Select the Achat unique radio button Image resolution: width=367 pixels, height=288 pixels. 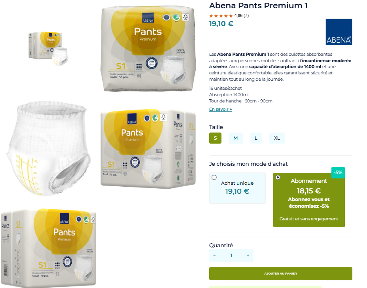pos(214,177)
